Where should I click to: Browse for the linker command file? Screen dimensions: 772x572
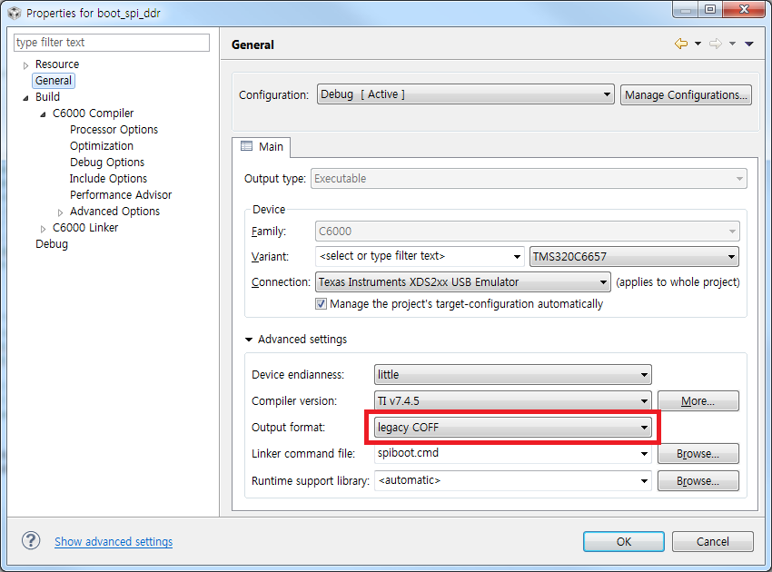pyautogui.click(x=698, y=453)
